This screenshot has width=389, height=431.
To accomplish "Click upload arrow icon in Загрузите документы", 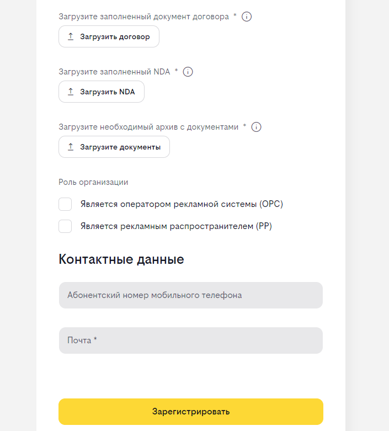I will pyautogui.click(x=71, y=147).
